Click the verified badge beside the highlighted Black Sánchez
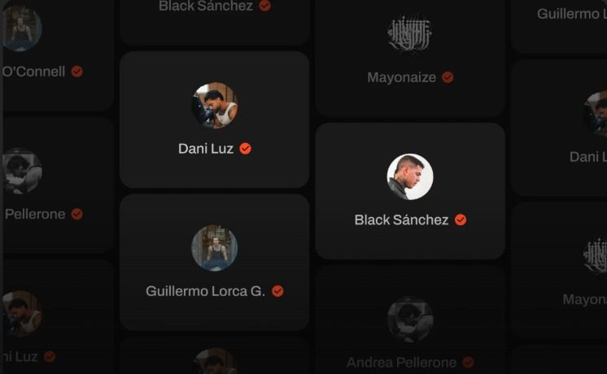Screen dimensions: 607x374 coord(461,220)
